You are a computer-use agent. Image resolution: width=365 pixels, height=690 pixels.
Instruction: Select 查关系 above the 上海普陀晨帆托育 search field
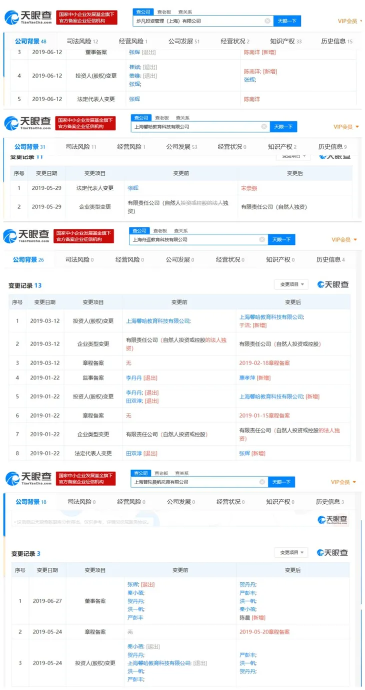(181, 473)
